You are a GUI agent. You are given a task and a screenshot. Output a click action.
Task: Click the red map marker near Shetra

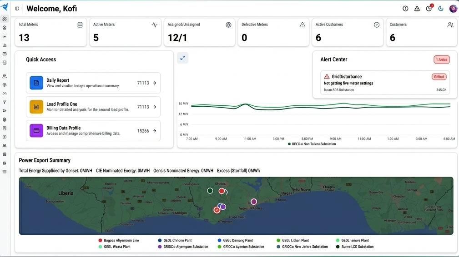point(222,191)
